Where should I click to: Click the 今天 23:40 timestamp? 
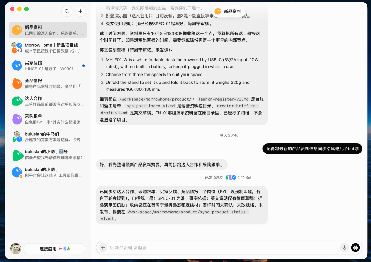(229, 135)
